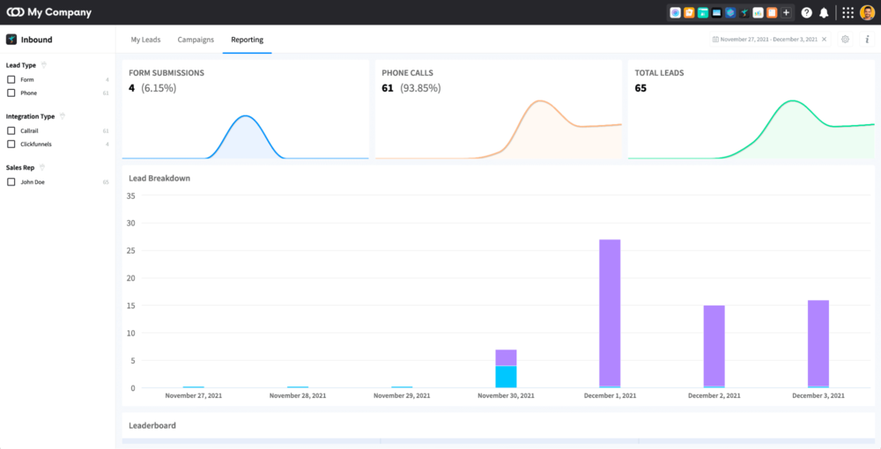This screenshot has width=881, height=449.
Task: Click the info icon beside settings
Action: [x=867, y=40]
